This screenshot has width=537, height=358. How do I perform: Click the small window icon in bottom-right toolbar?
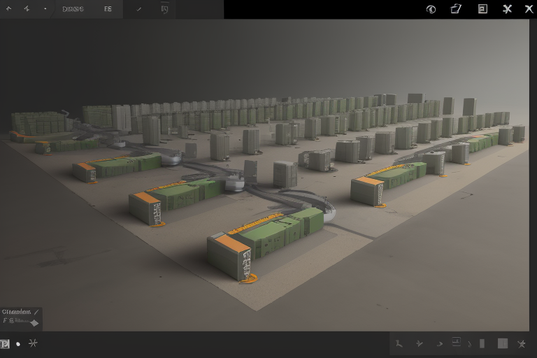tap(457, 342)
